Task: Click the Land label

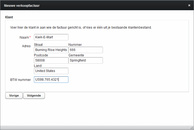Action: (38, 66)
